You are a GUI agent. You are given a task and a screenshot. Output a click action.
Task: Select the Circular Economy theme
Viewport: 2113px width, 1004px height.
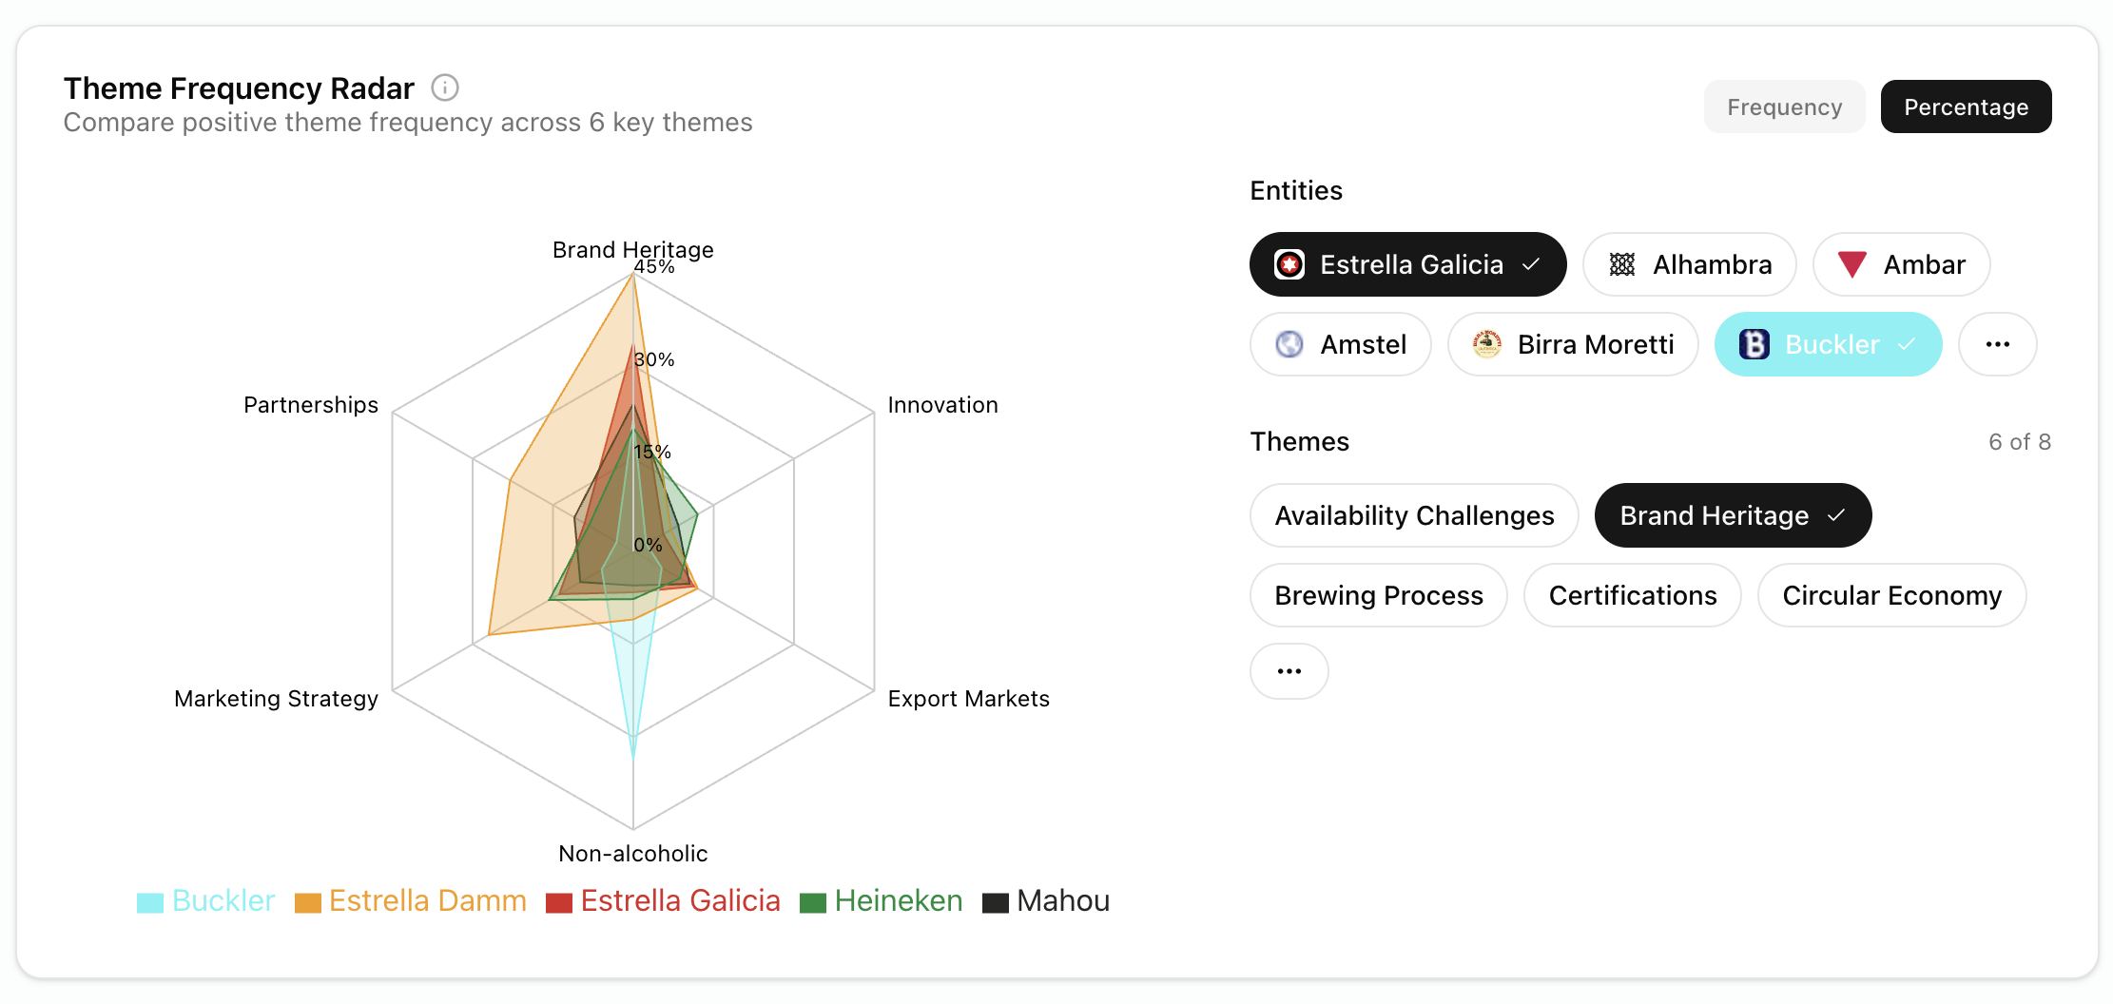[1890, 595]
